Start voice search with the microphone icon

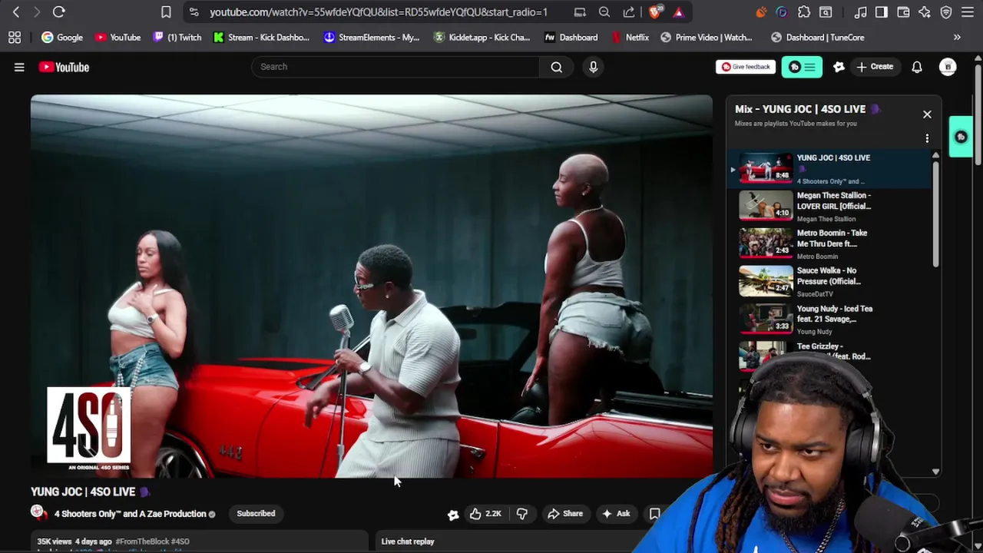[593, 67]
